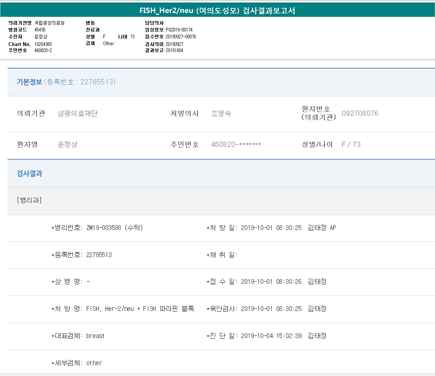Select the 임상정보 value P02019-00174
The image size is (435, 376).
tap(179, 30)
